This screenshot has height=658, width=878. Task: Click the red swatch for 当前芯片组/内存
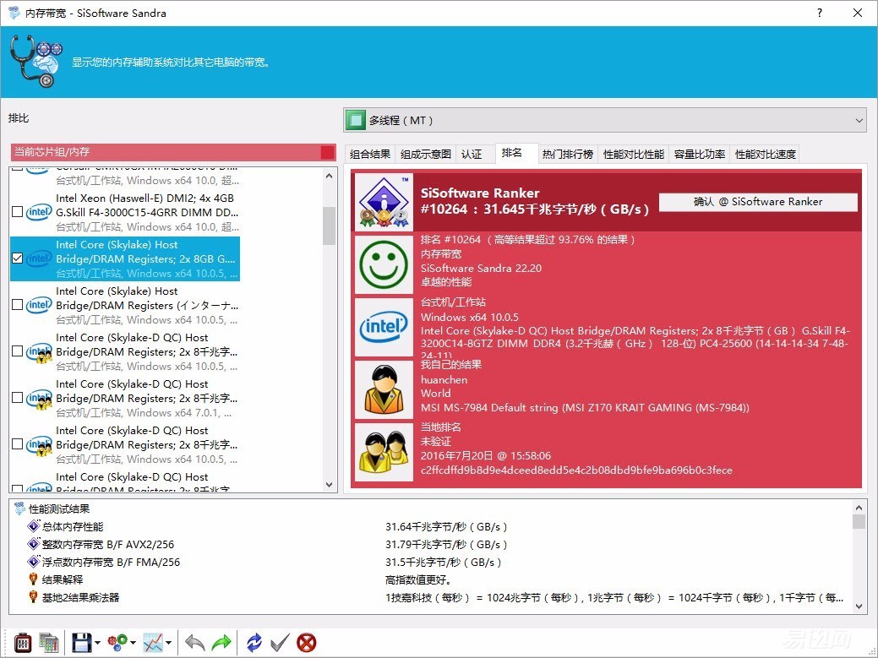[x=327, y=152]
